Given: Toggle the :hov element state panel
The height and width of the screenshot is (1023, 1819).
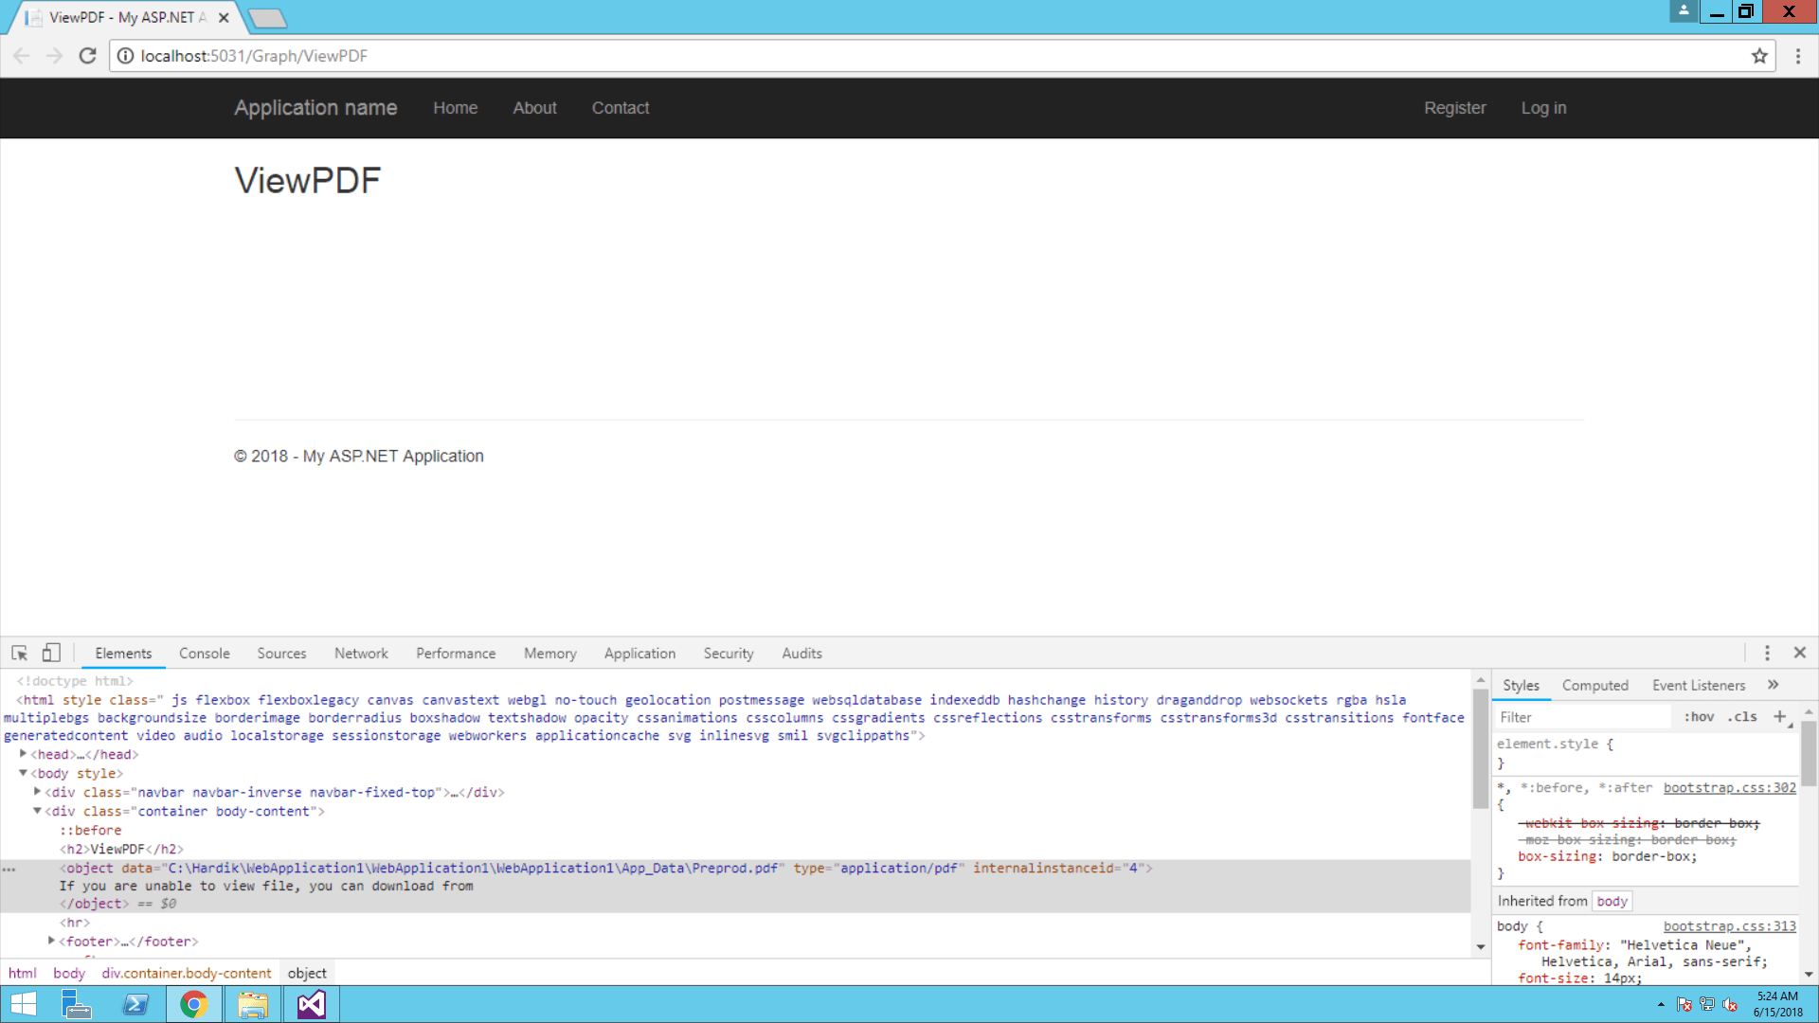Looking at the screenshot, I should [1699, 717].
